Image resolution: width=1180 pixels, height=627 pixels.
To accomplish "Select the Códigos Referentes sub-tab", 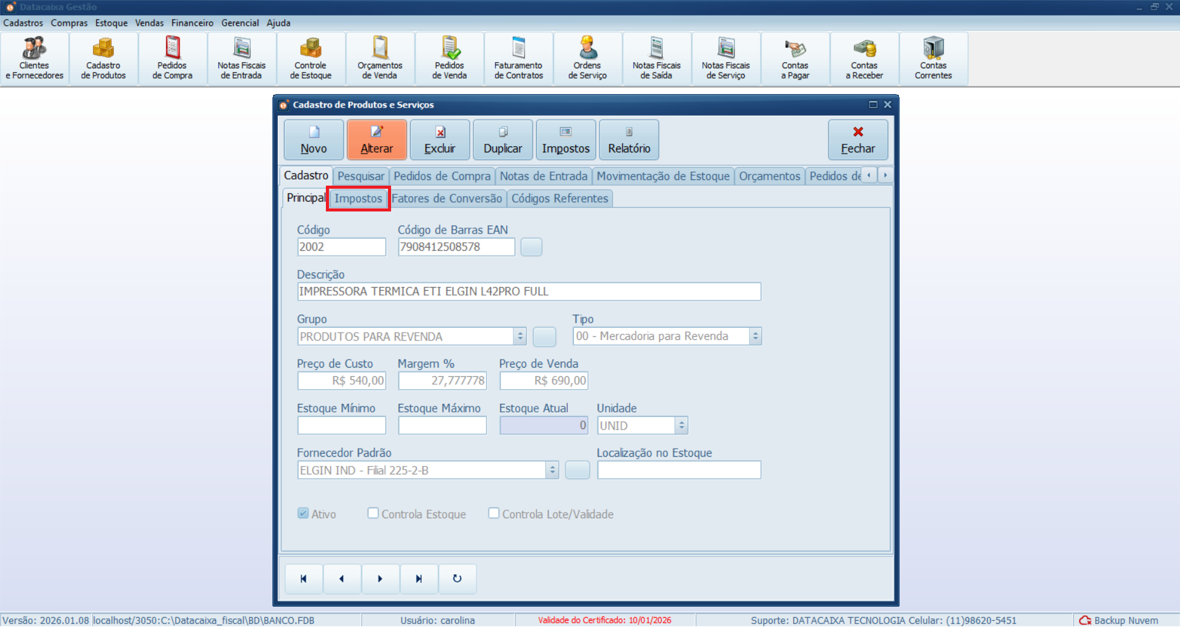I will (x=560, y=199).
